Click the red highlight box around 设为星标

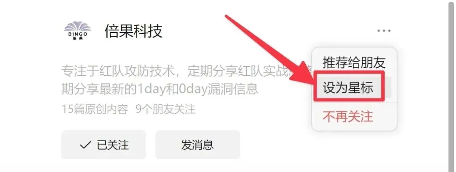pos(349,86)
